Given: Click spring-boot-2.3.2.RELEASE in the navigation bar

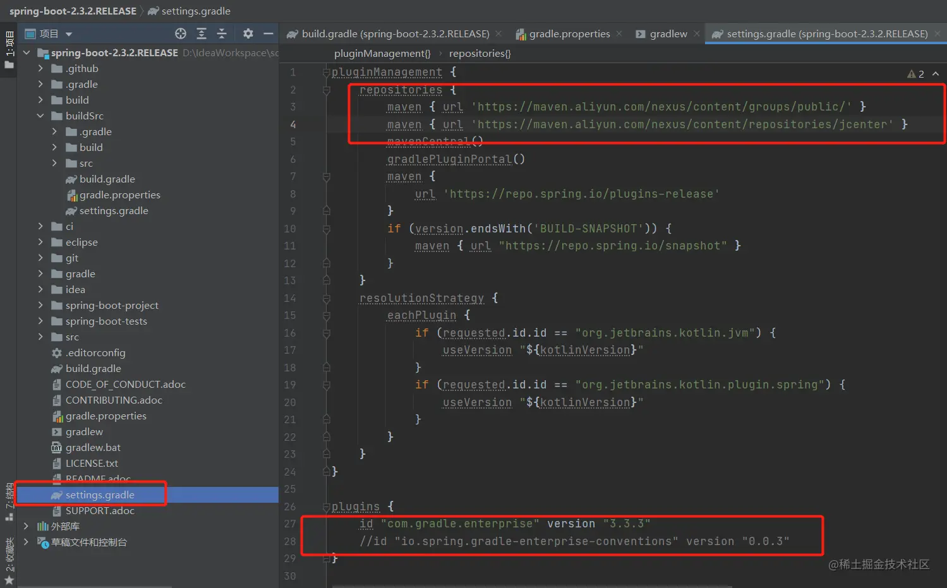Looking at the screenshot, I should [x=73, y=11].
